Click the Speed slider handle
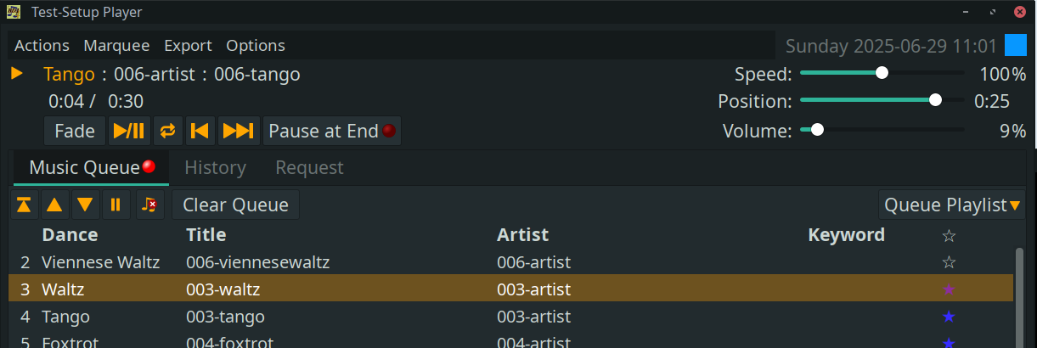The image size is (1037, 348). (882, 74)
